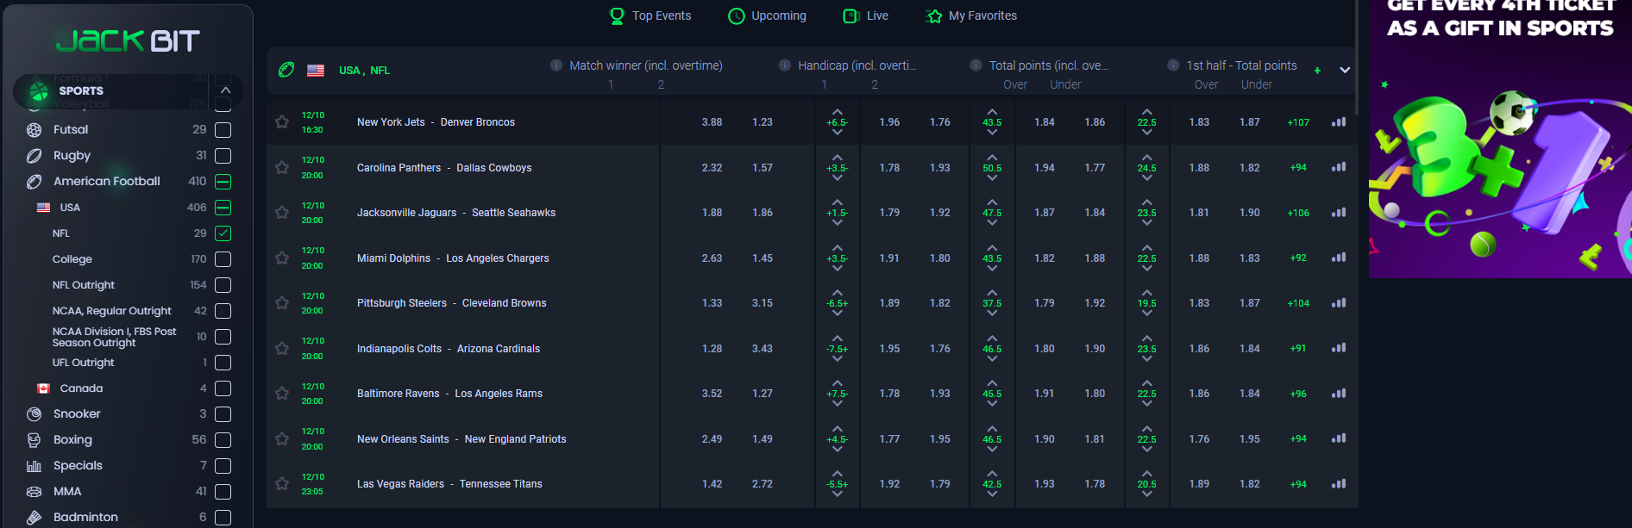This screenshot has height=528, width=1632.
Task: Click info icon beside Match winner header
Action: [x=556, y=65]
